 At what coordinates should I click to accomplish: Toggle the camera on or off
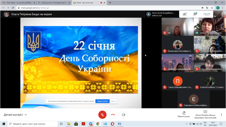tap(123, 115)
